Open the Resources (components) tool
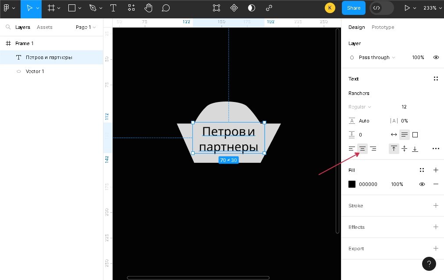This screenshot has height=280, width=444. click(131, 8)
